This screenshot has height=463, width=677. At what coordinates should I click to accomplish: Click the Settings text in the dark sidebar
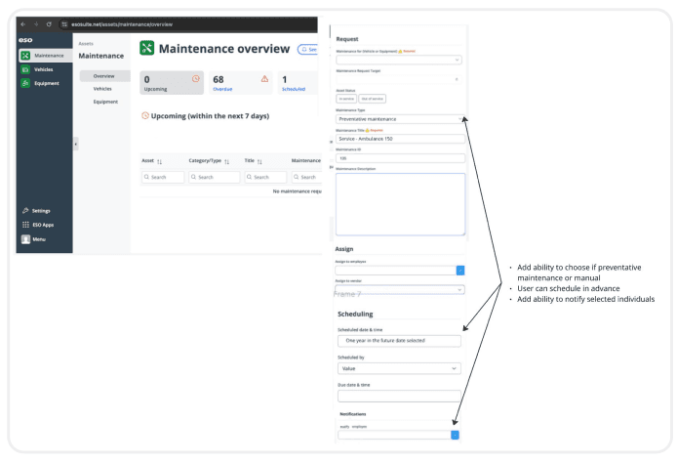[x=41, y=211]
